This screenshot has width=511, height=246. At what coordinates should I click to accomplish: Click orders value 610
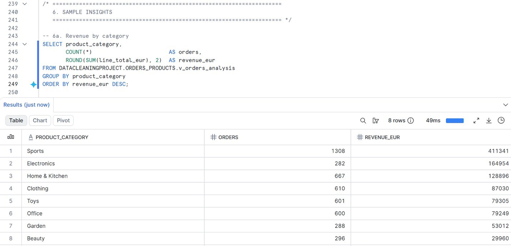pyautogui.click(x=340, y=189)
